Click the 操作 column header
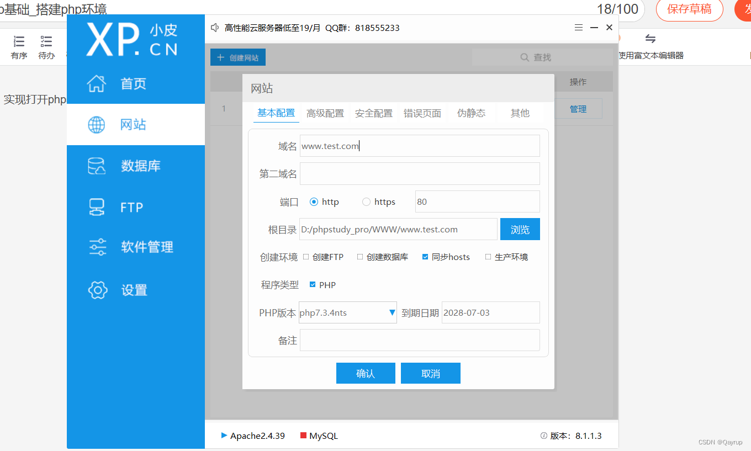This screenshot has width=751, height=451. [x=578, y=82]
